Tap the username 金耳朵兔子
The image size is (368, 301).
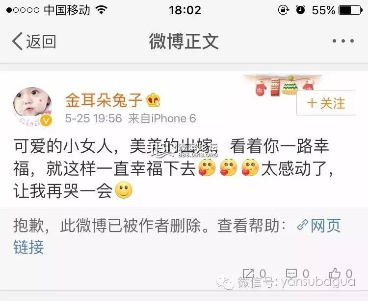click(104, 100)
